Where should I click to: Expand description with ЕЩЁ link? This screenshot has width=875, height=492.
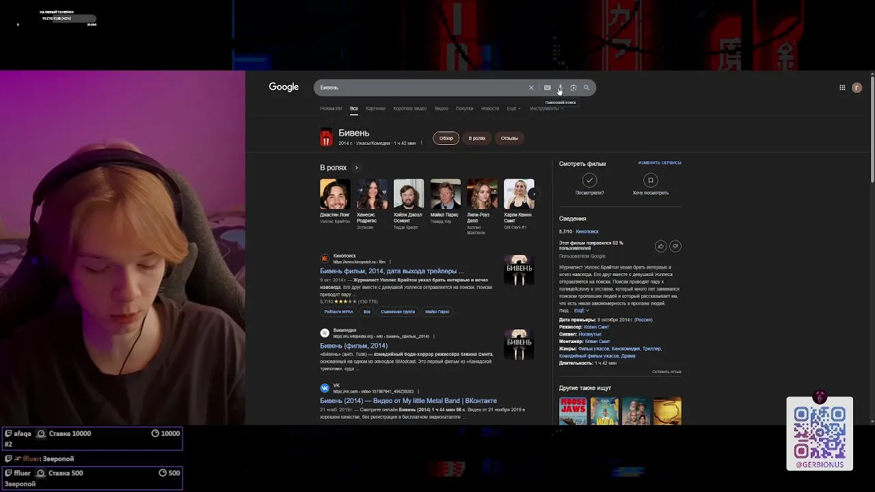click(581, 310)
